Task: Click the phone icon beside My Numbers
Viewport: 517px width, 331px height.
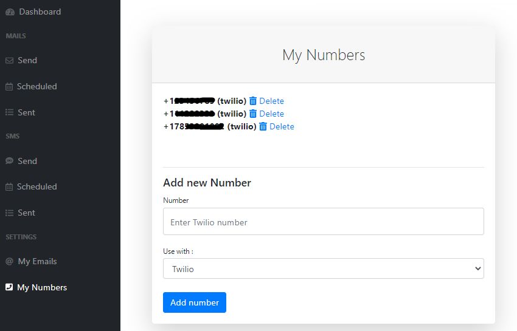Action: point(9,287)
